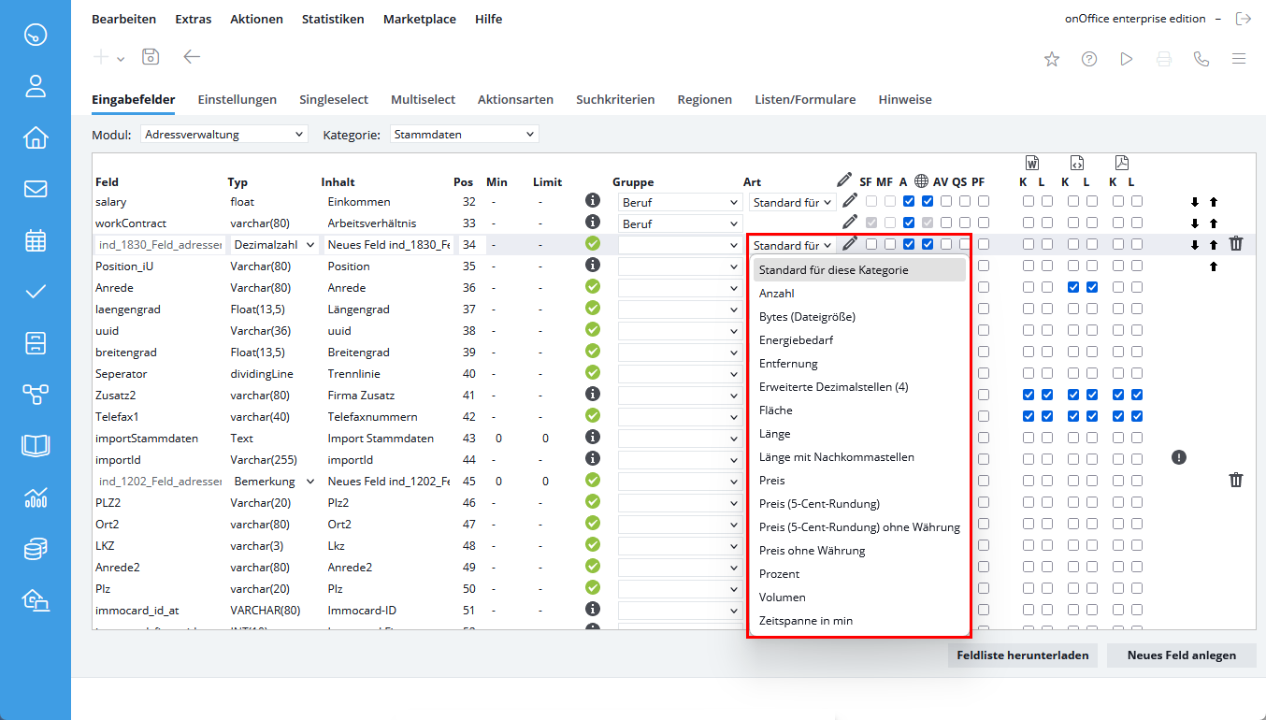Viewport: 1266px width, 720px height.
Task: Switch to the Listen/Formulare tab
Action: tap(805, 99)
